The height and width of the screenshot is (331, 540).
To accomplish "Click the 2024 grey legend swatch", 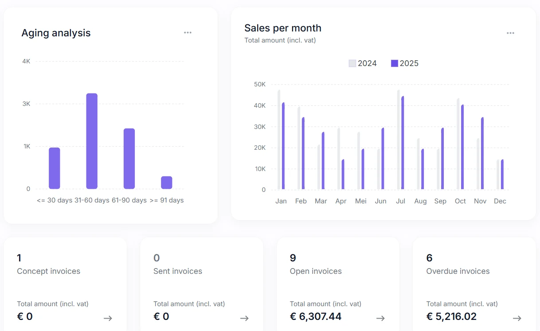I will (x=352, y=63).
